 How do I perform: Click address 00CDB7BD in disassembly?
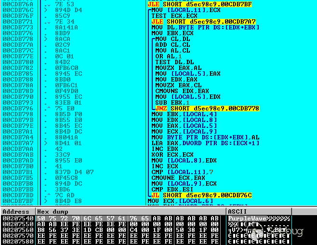18,195
